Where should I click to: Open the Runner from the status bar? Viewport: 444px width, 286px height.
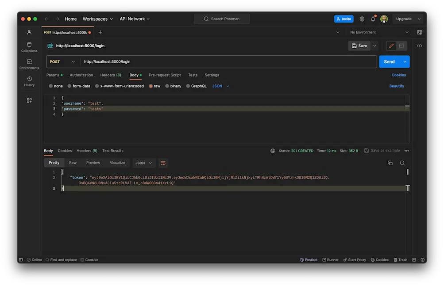(330, 259)
